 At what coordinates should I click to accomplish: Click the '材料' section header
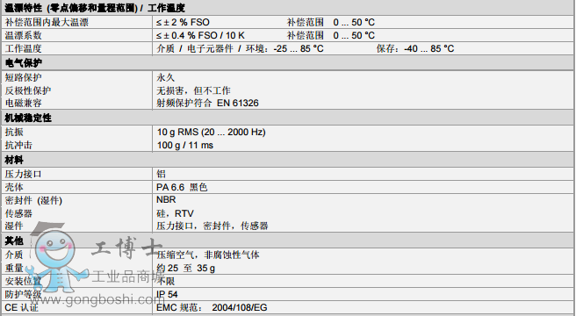(14, 160)
